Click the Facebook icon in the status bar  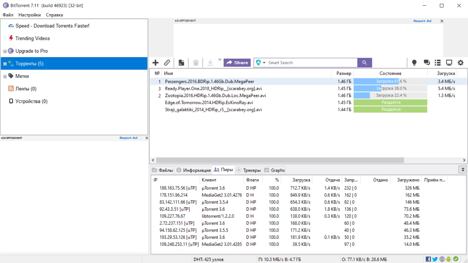(x=428, y=259)
